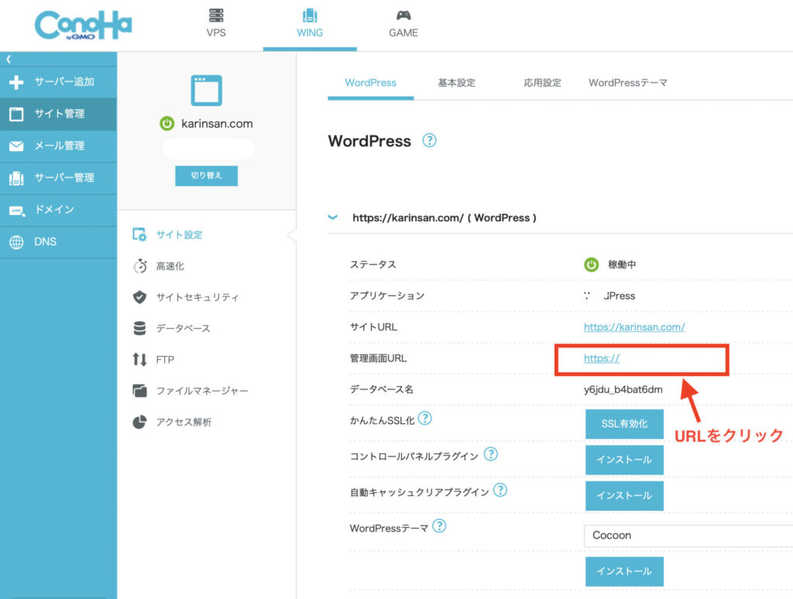Open メール管理 in the sidebar
The height and width of the screenshot is (599, 793).
58,146
